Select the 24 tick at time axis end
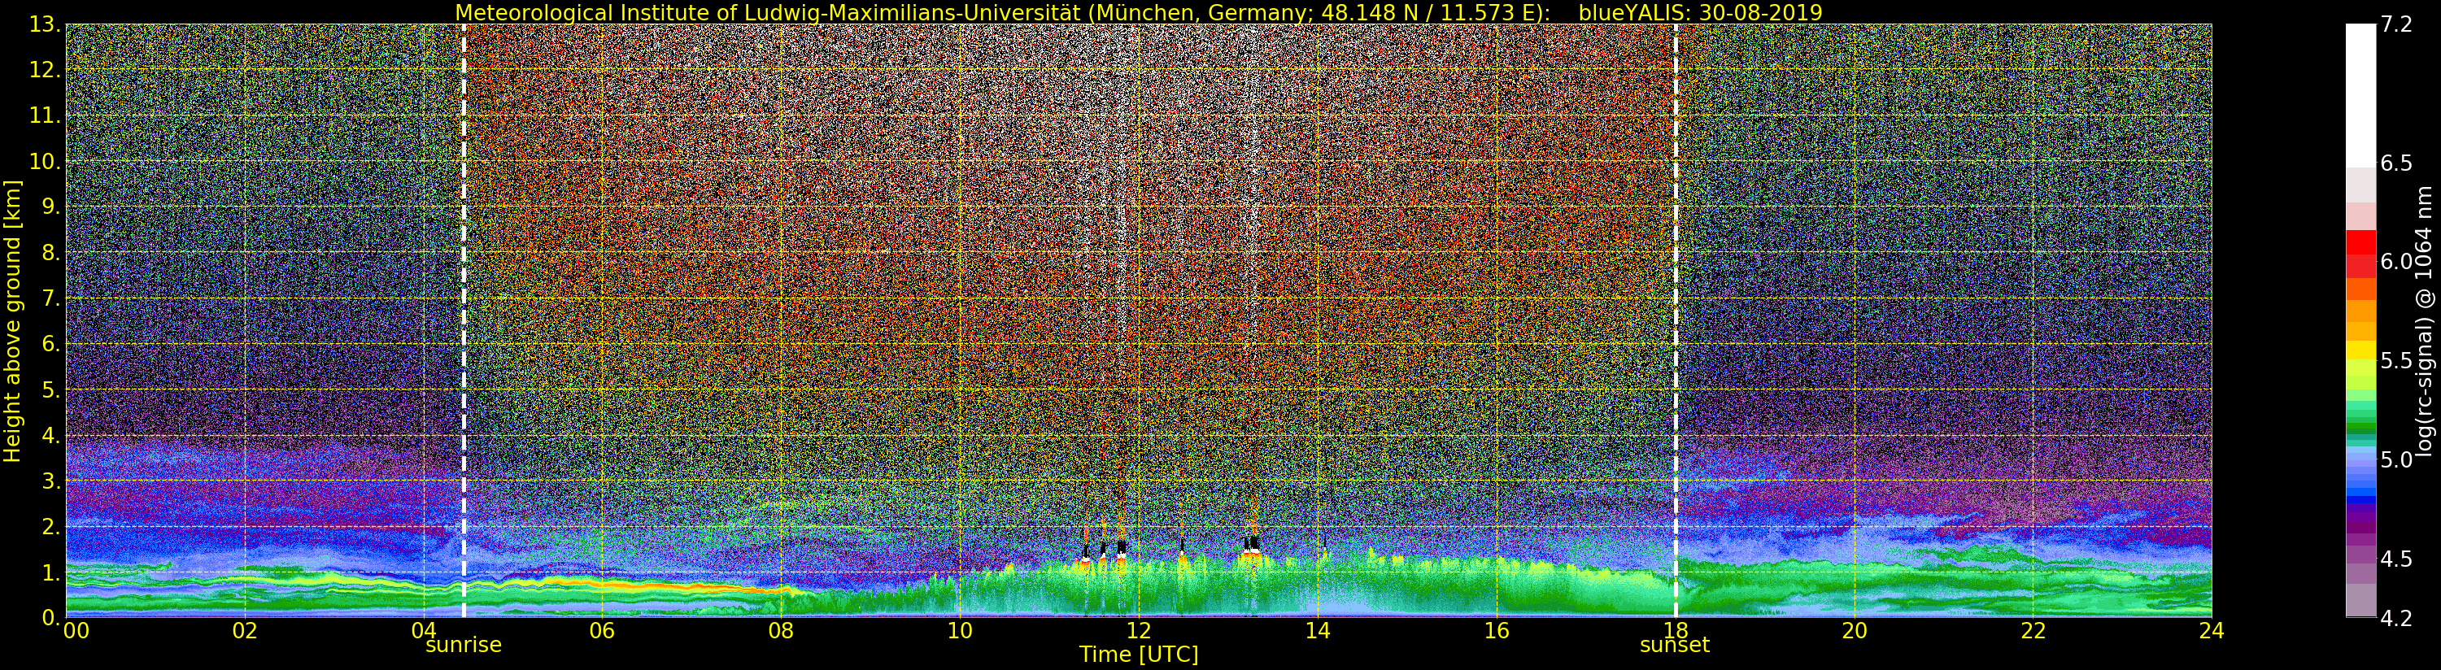The image size is (2441, 670). 2211,631
